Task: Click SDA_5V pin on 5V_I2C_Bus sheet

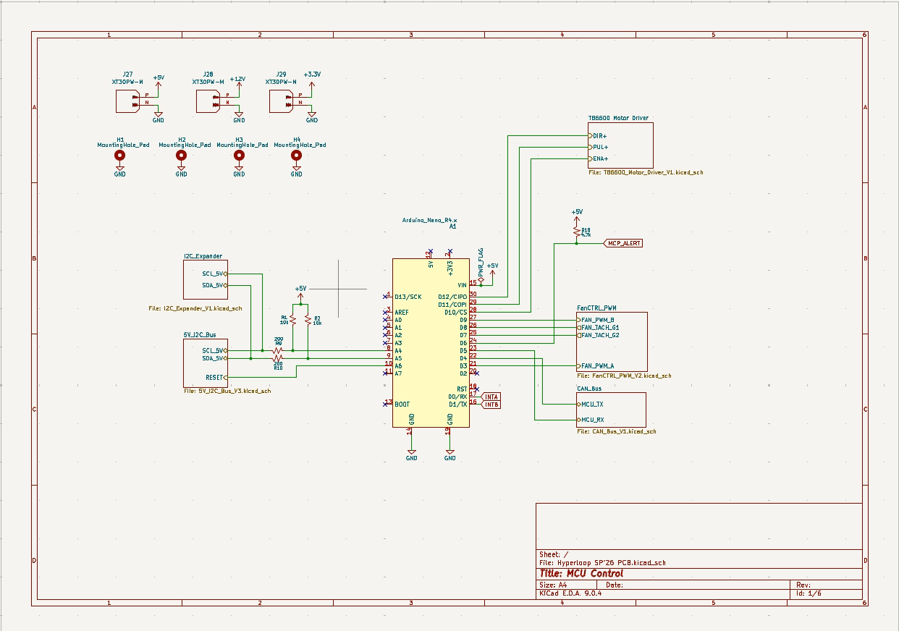Action: click(x=214, y=358)
